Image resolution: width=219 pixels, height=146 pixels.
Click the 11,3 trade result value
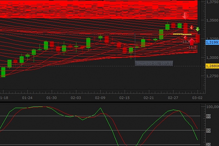point(192,48)
